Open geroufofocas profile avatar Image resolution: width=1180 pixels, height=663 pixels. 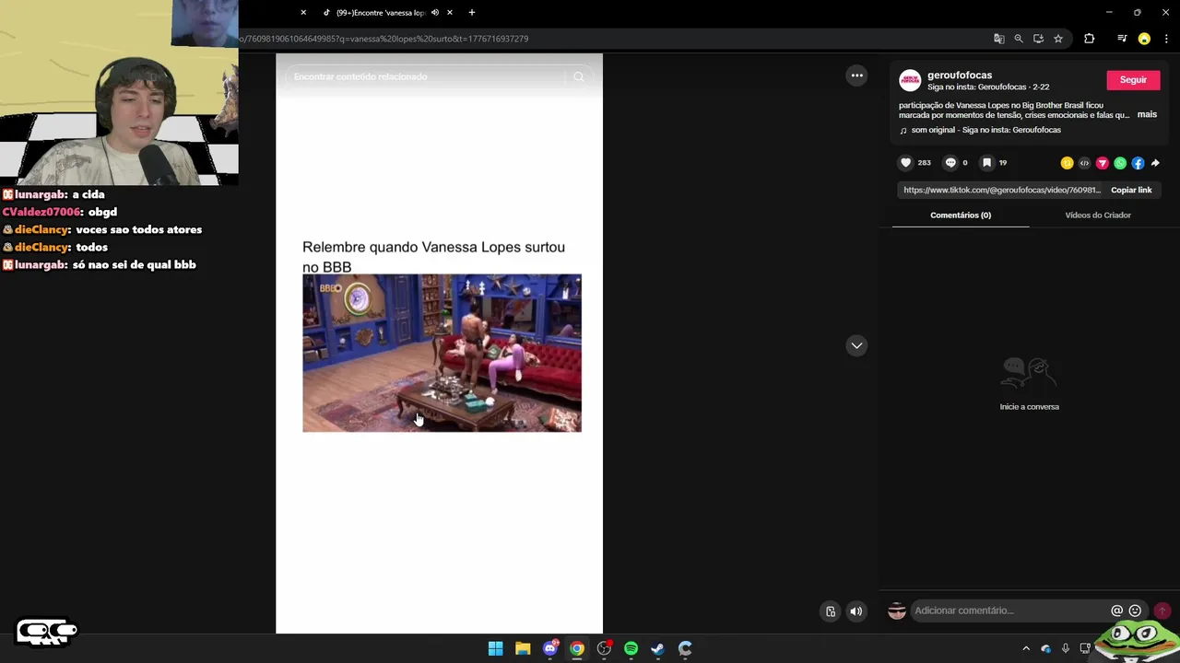click(910, 80)
